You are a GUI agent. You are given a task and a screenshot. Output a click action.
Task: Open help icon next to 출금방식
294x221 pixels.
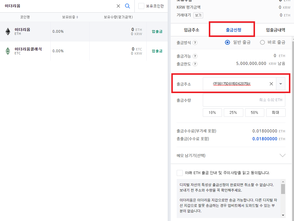[195, 43]
